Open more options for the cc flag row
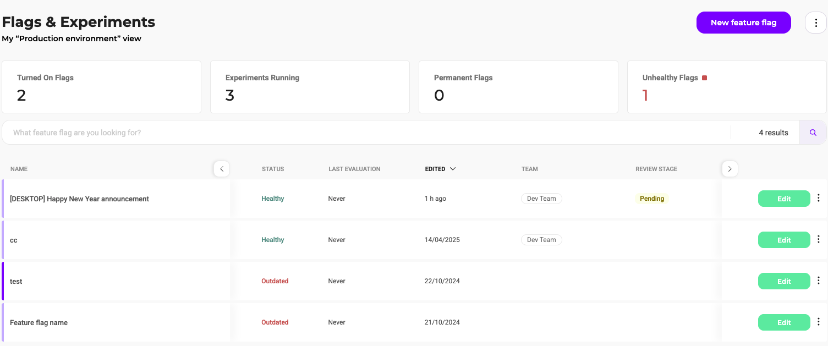Viewport: 828px width, 346px height. click(x=818, y=239)
